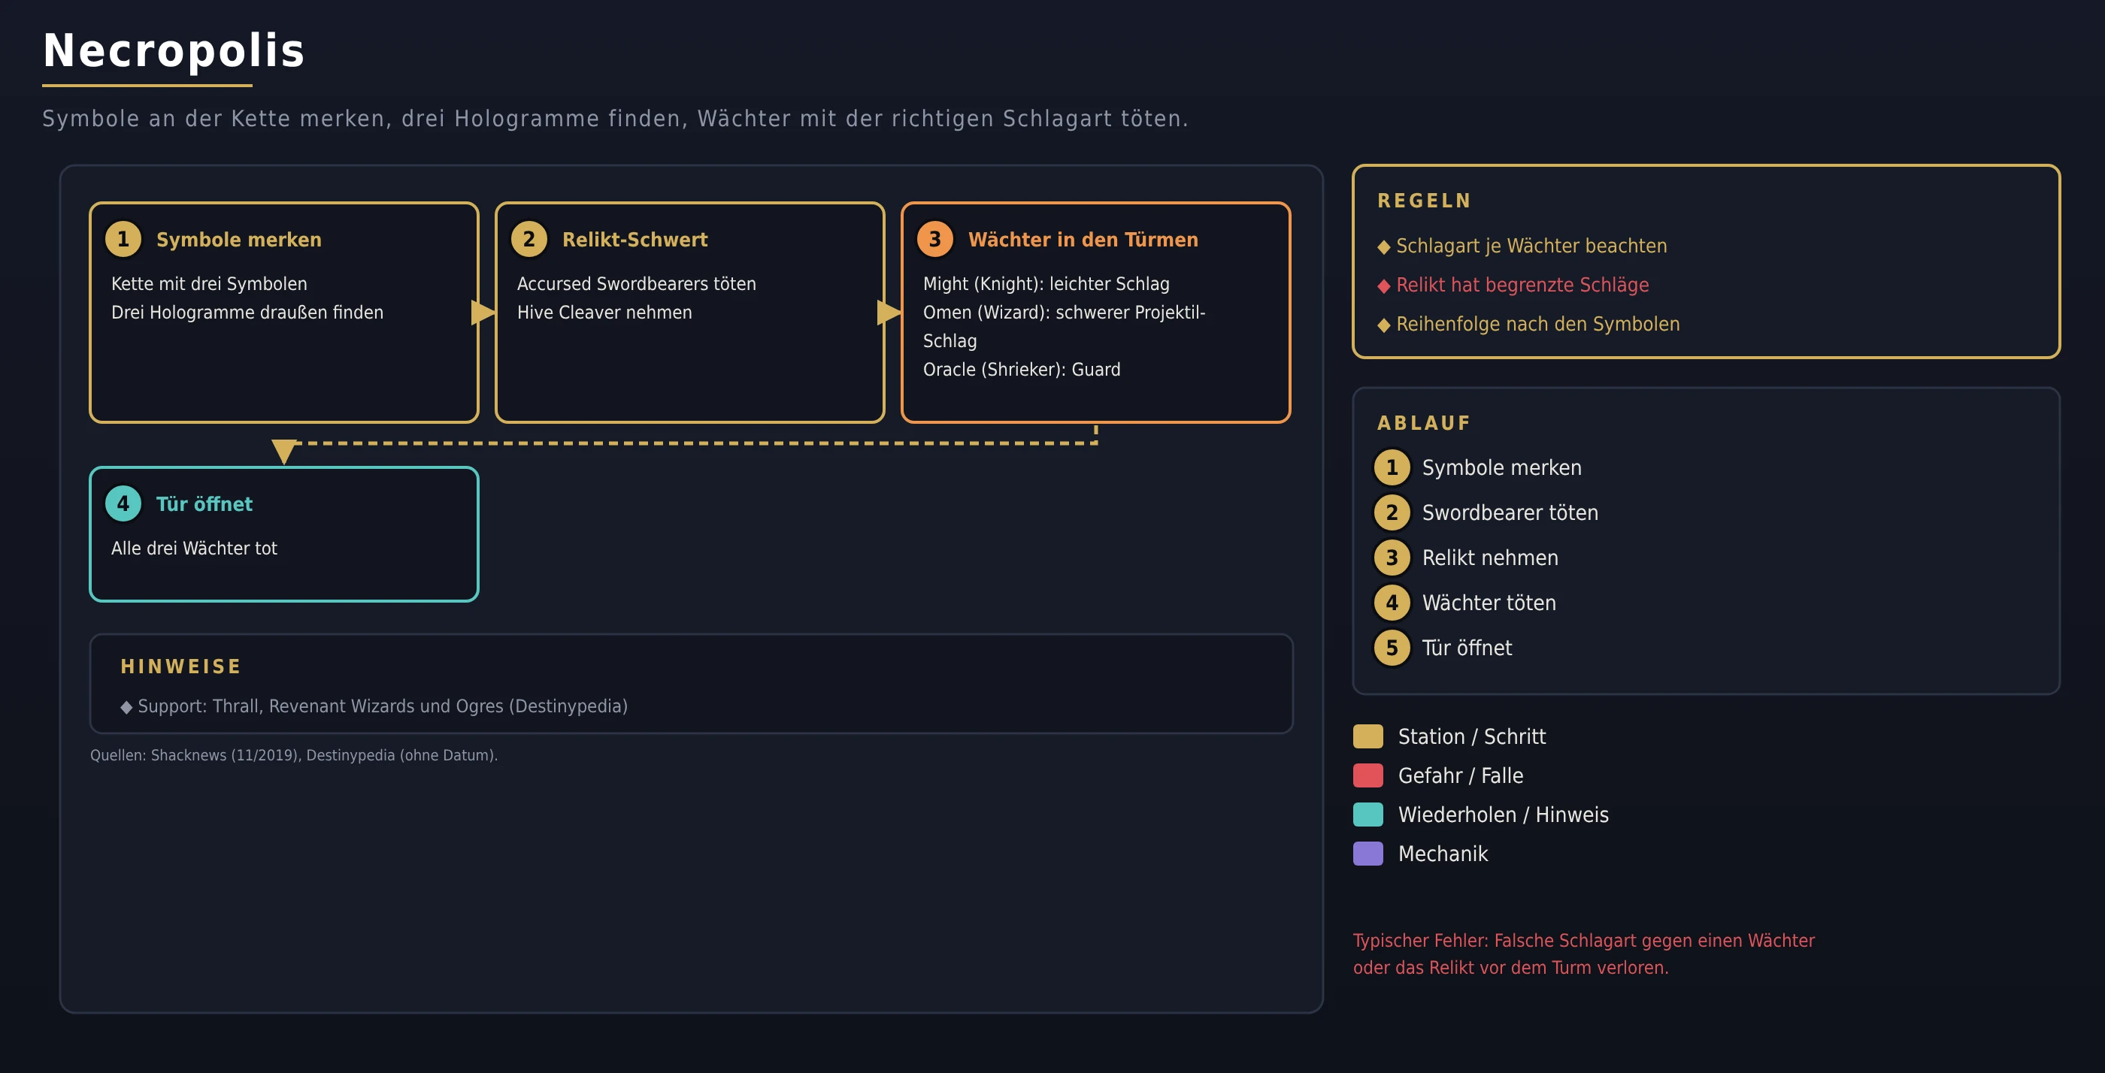Click the ABLAUF panel heading
Image resolution: width=2105 pixels, height=1073 pixels.
1423,423
